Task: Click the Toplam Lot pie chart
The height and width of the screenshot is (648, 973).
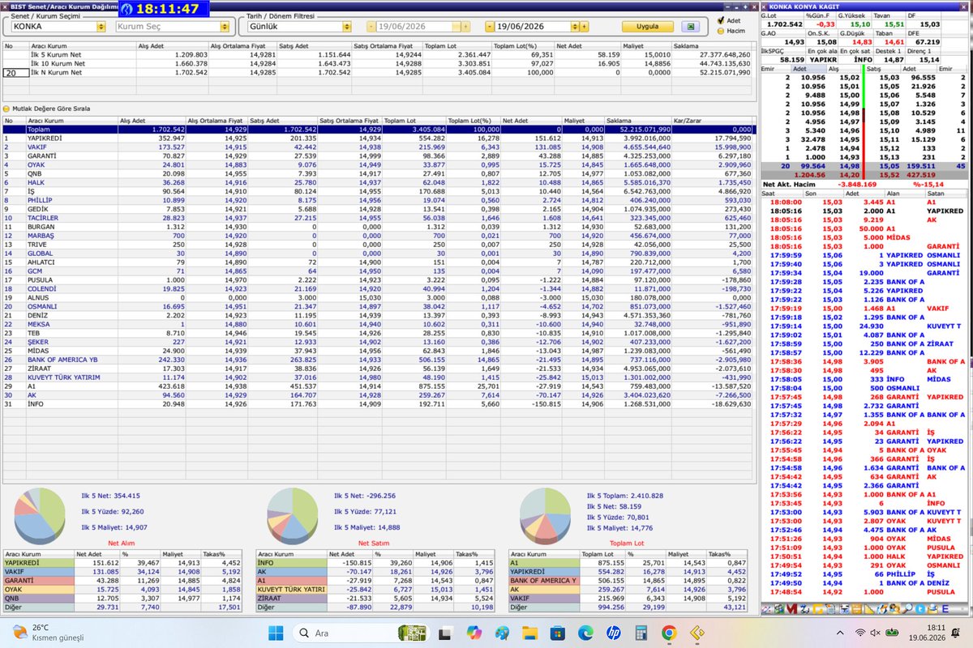Action: click(x=546, y=515)
